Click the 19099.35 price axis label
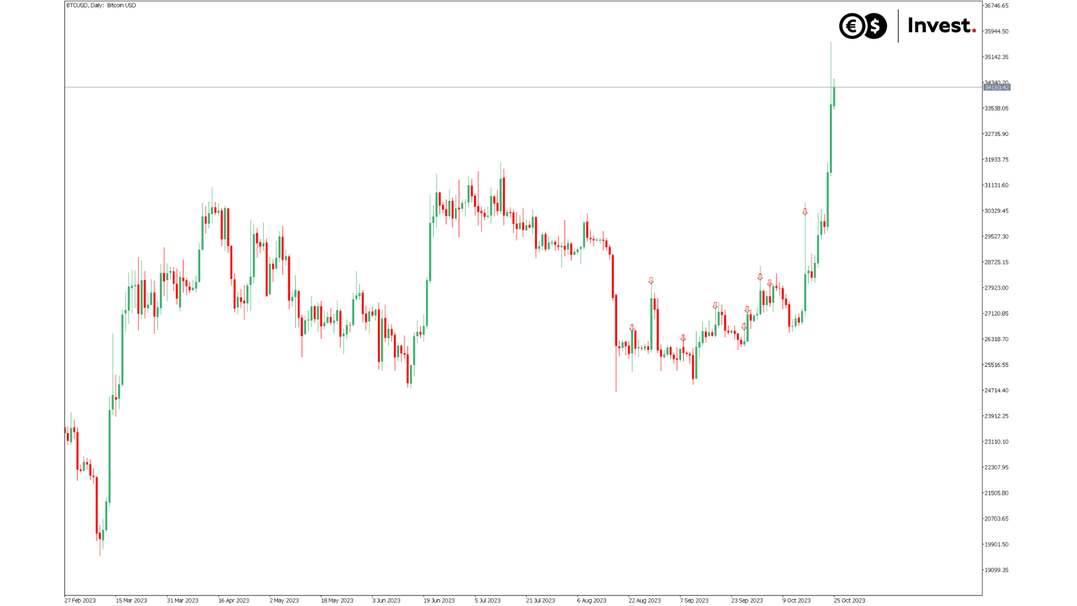The image size is (1077, 606). point(996,570)
